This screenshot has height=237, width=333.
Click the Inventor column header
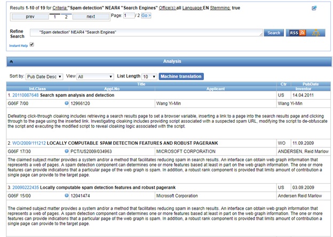(303, 89)
